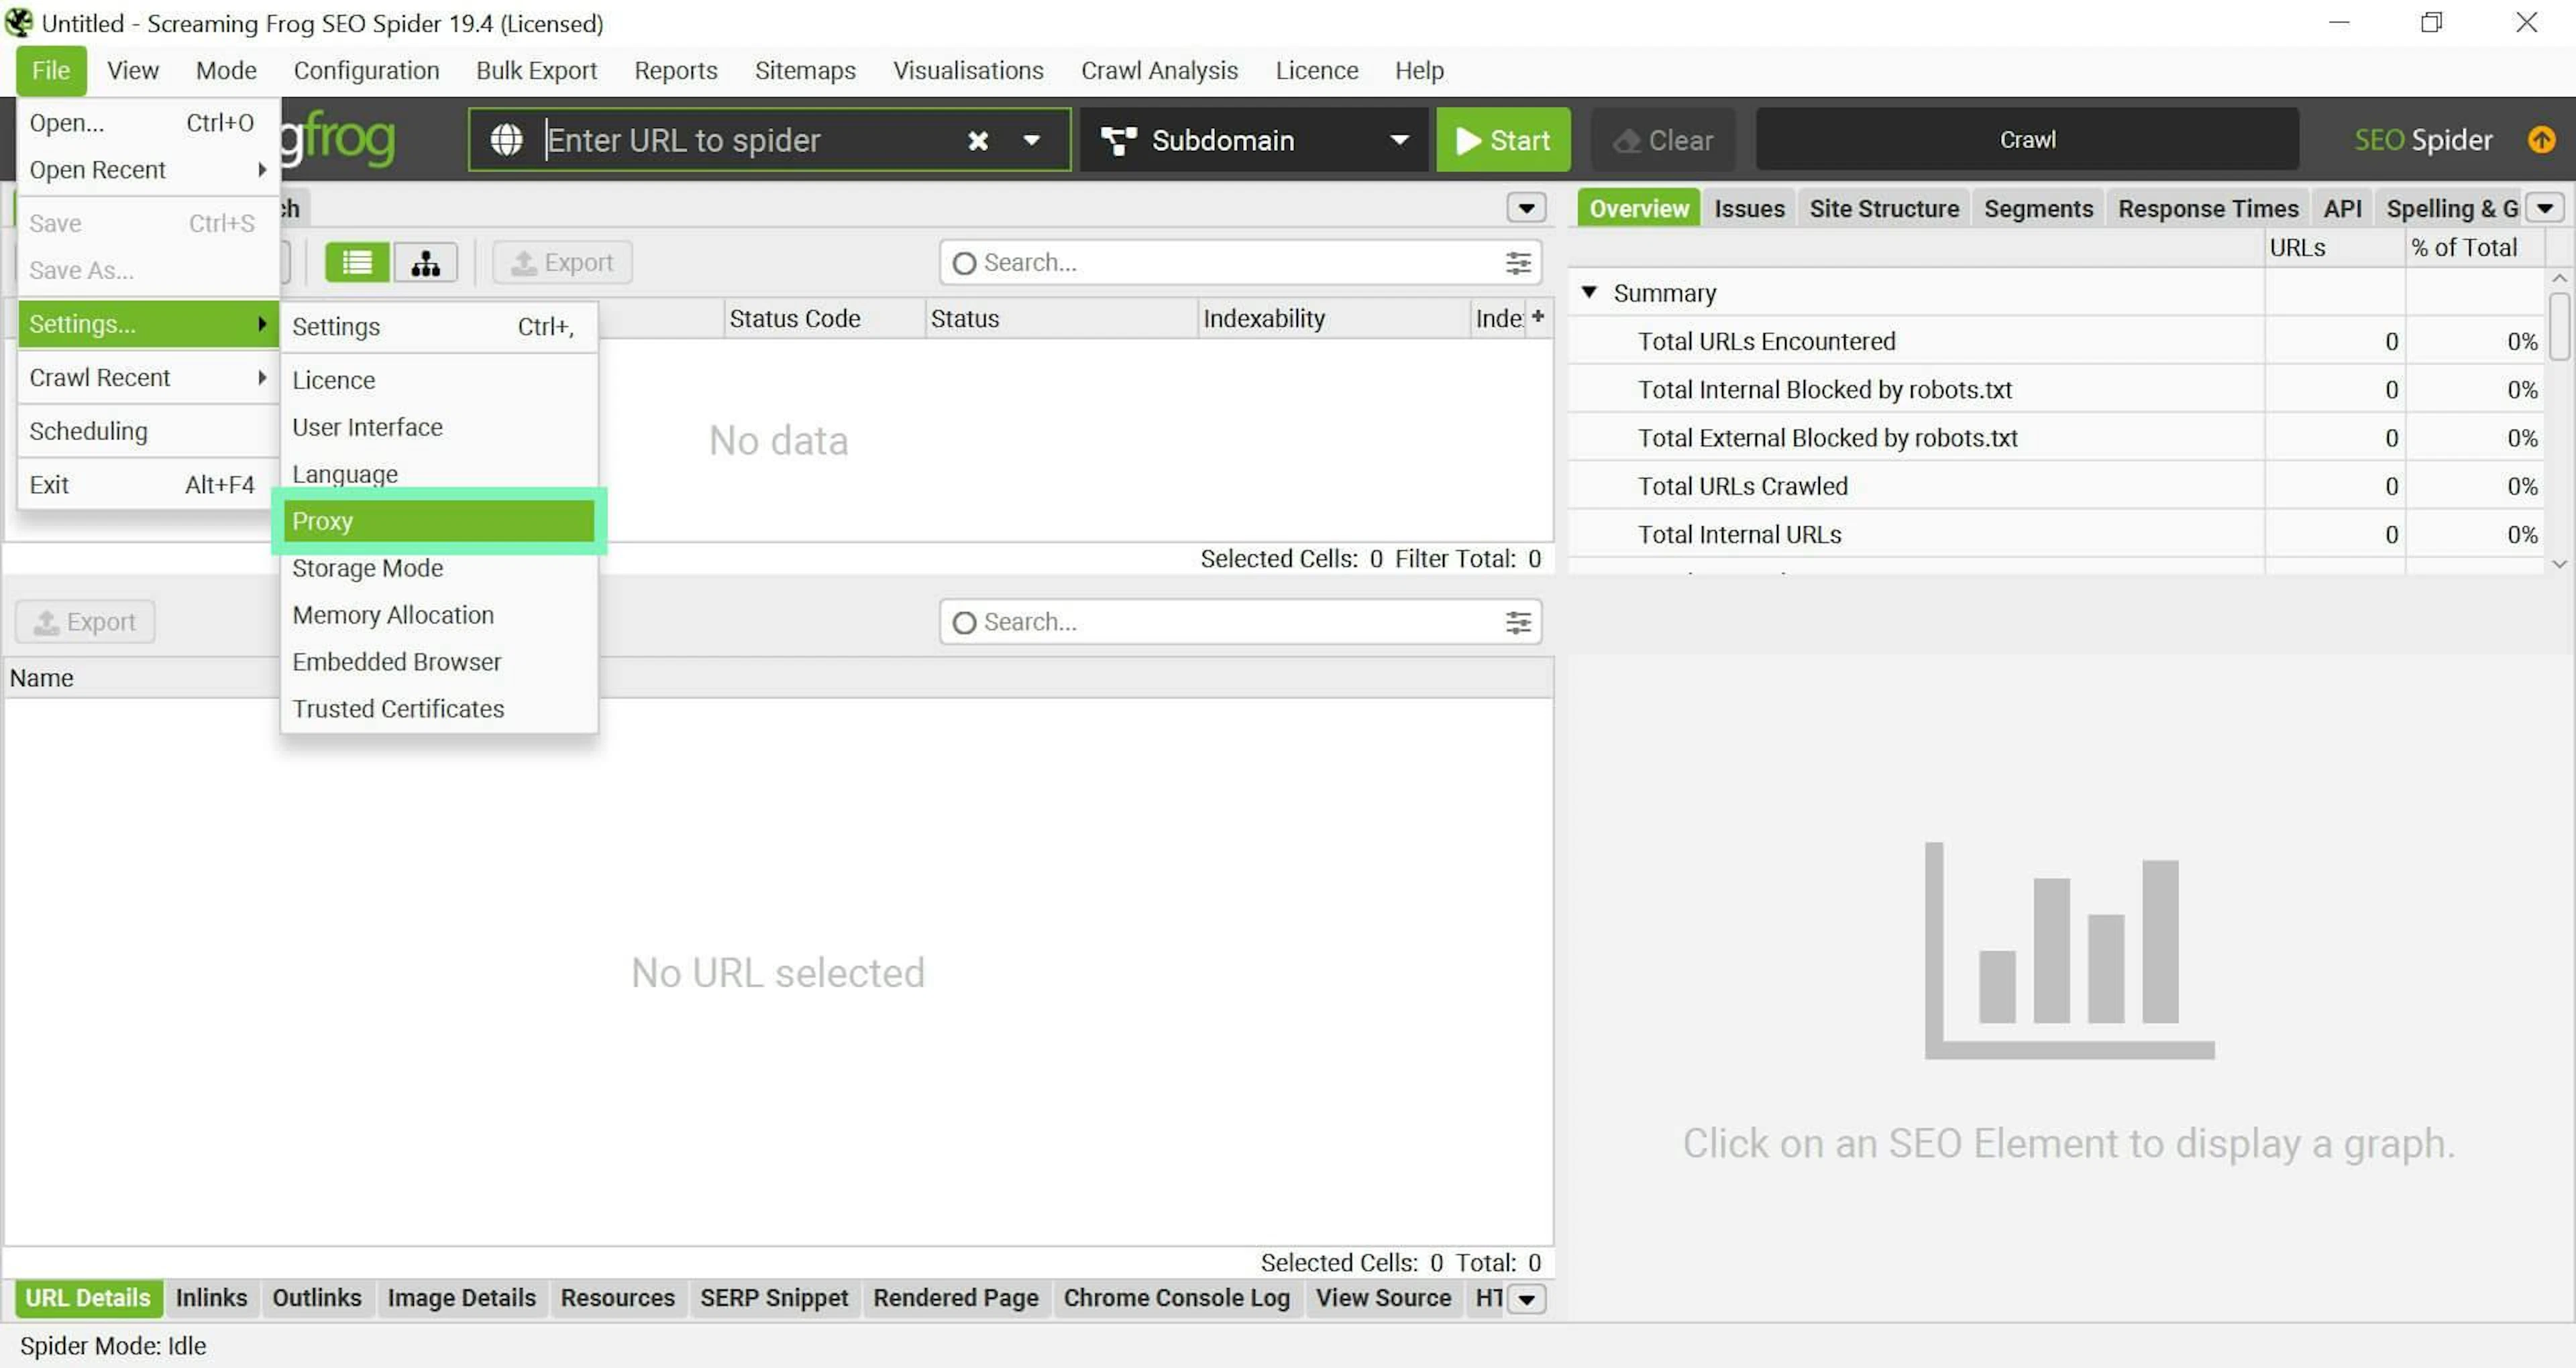The image size is (2576, 1368).
Task: Select Memory Allocation in submenu
Action: point(439,615)
